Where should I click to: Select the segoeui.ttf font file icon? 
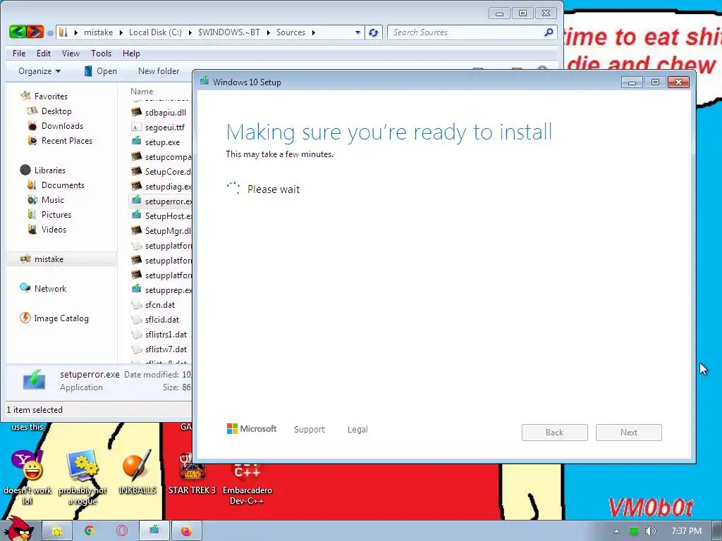pyautogui.click(x=136, y=127)
